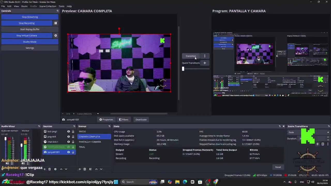This screenshot has width=331, height=186.
Task: Remove transition with trash icon in Scene Transitions
Action: click(x=323, y=144)
